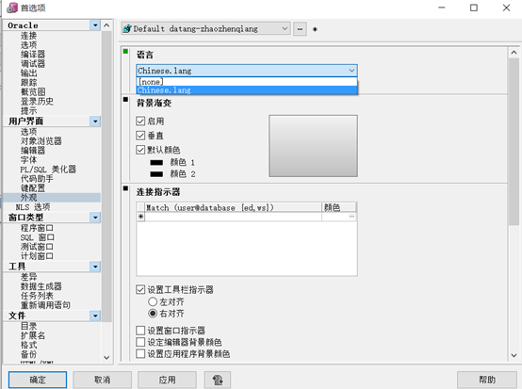
Task: Click the 确定 button
Action: coord(38,380)
